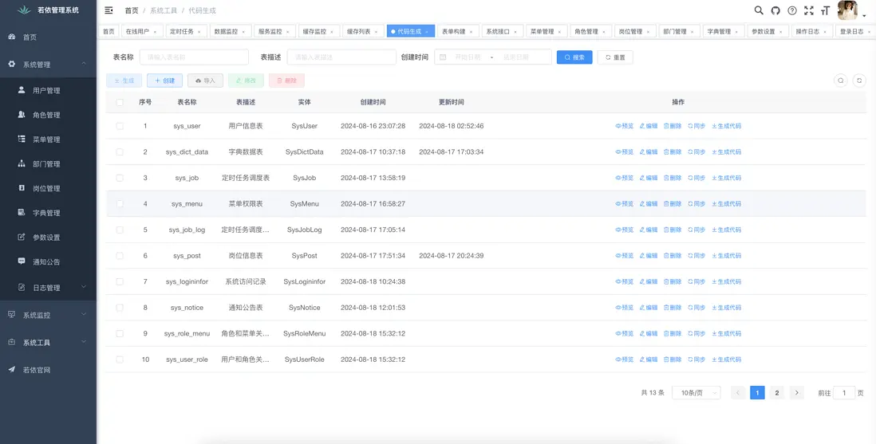Image resolution: width=876 pixels, height=444 pixels.
Task: Click the blue 搜索 button
Action: [x=574, y=57]
